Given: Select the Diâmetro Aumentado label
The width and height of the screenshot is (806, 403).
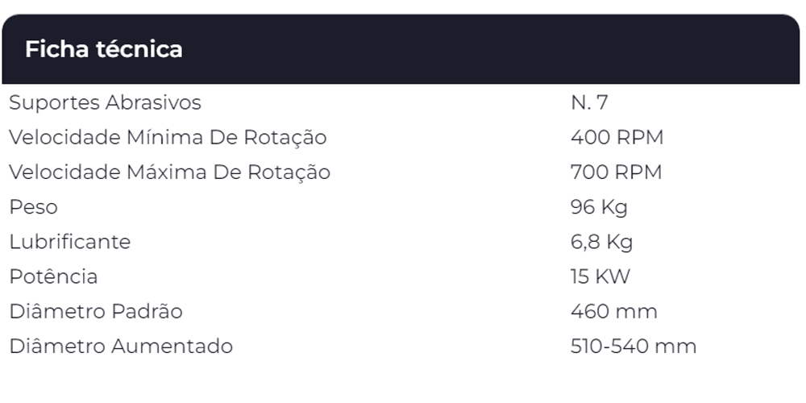Looking at the screenshot, I should (x=121, y=347).
